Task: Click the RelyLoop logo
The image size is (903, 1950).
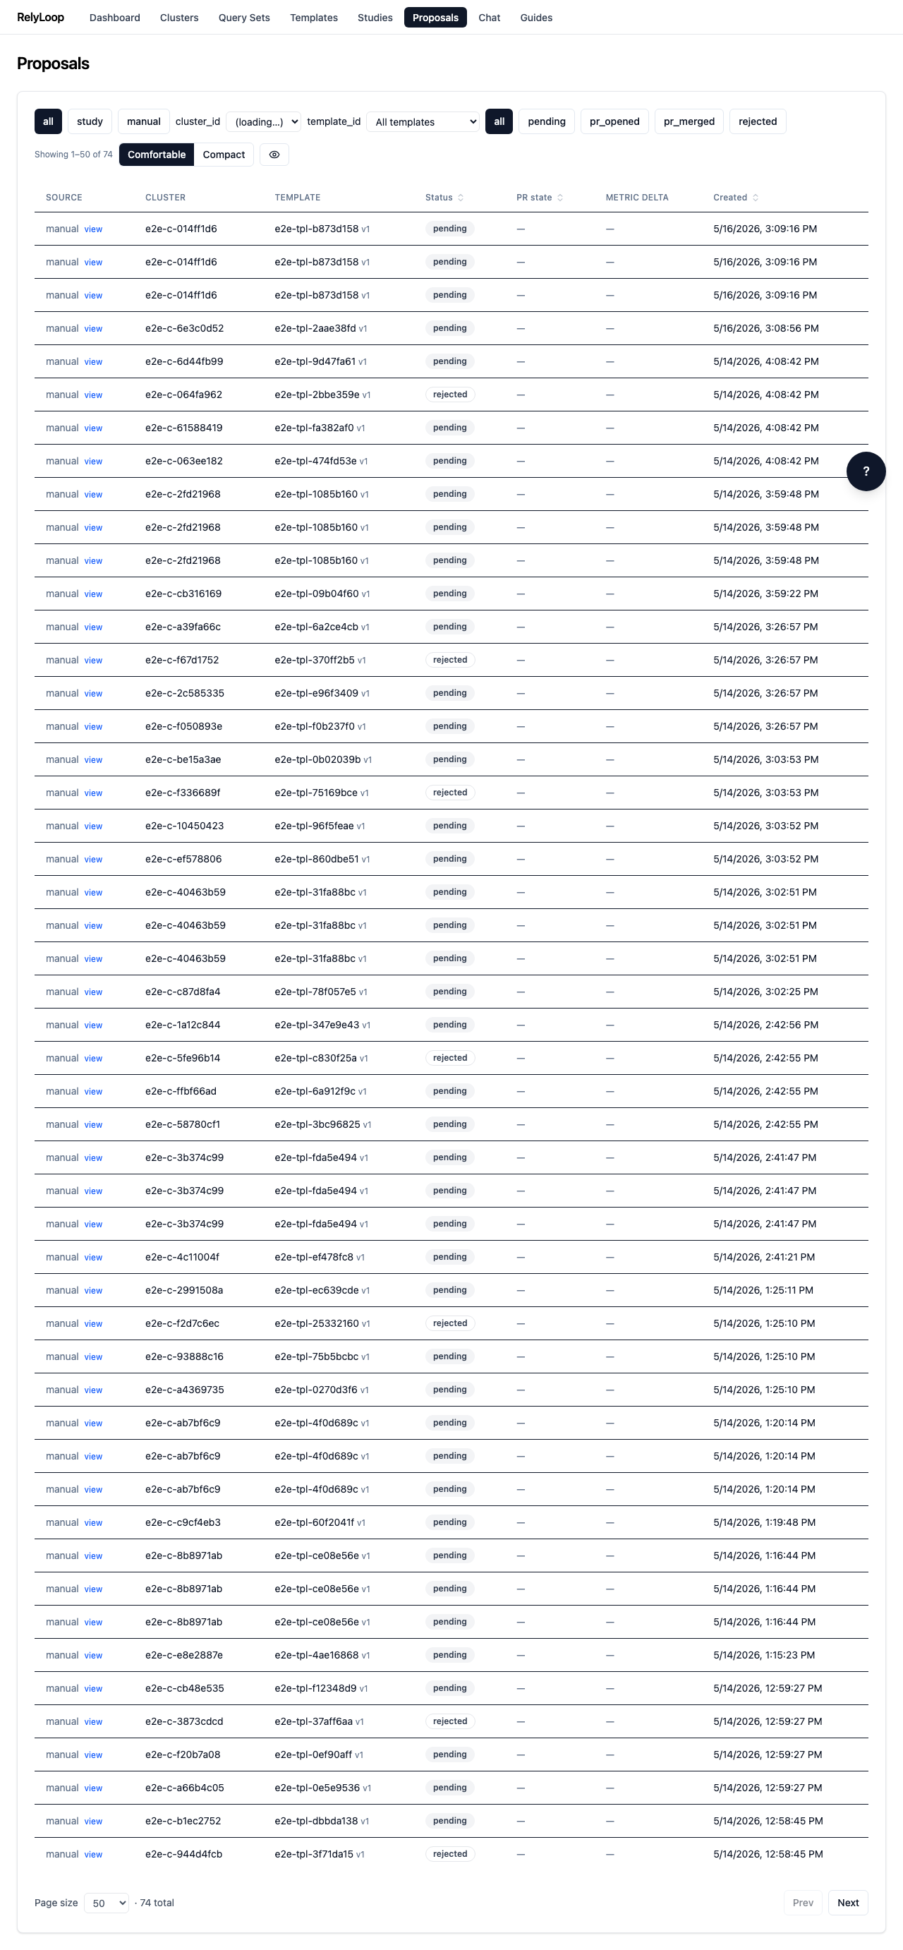Action: point(41,18)
